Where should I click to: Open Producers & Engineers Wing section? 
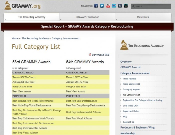137,127
